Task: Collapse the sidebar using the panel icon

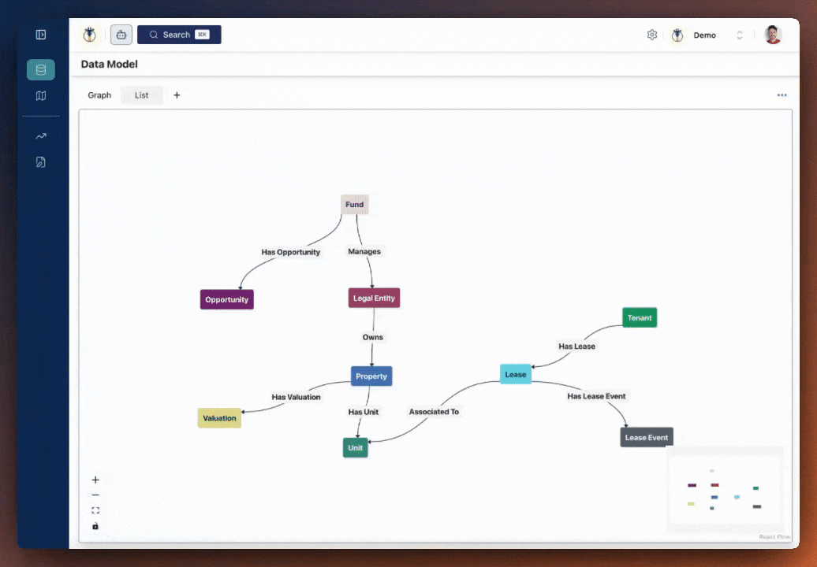Action: point(40,35)
